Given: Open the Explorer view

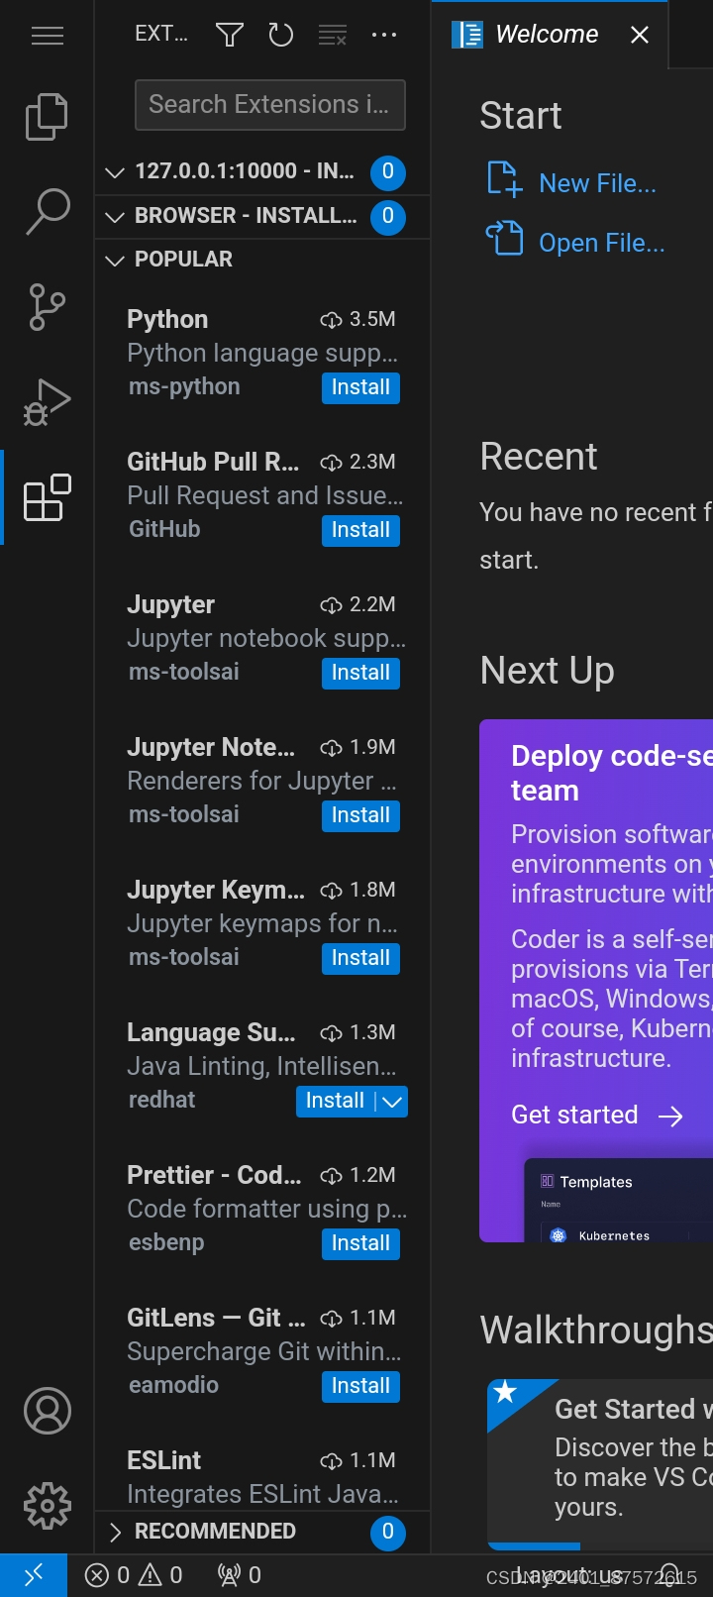Looking at the screenshot, I should pyautogui.click(x=47, y=117).
